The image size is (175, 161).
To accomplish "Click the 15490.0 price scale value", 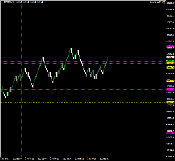I will (x=171, y=137).
